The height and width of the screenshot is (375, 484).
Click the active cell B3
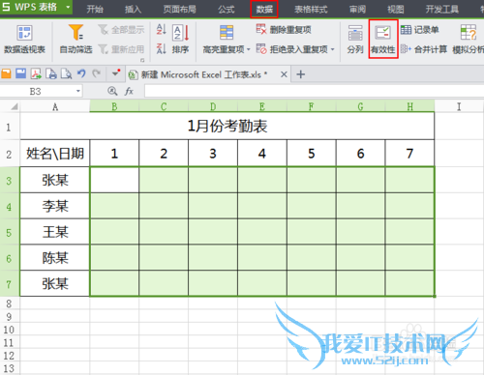(114, 180)
